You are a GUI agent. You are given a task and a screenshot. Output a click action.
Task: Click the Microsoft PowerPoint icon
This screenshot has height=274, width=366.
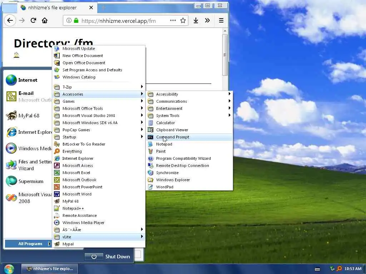pyautogui.click(x=57, y=187)
